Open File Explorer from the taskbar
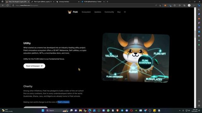The height and width of the screenshot is (113, 202). pos(80,110)
